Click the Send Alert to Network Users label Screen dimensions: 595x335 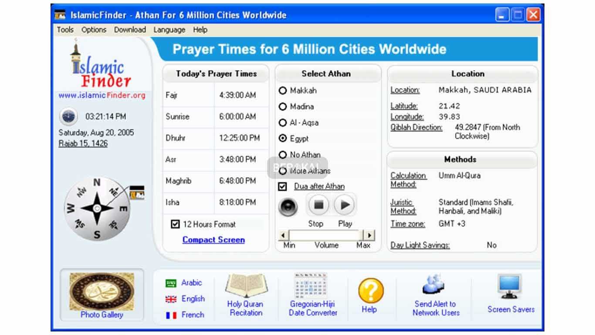pos(436,308)
